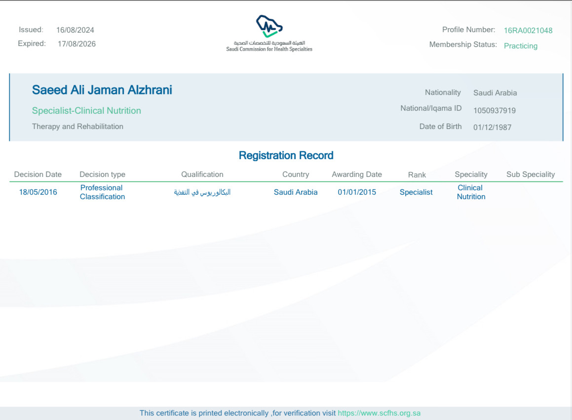Viewport: 572px width, 420px height.
Task: Click the Clinical Nutrition speciality cell
Action: tap(471, 192)
